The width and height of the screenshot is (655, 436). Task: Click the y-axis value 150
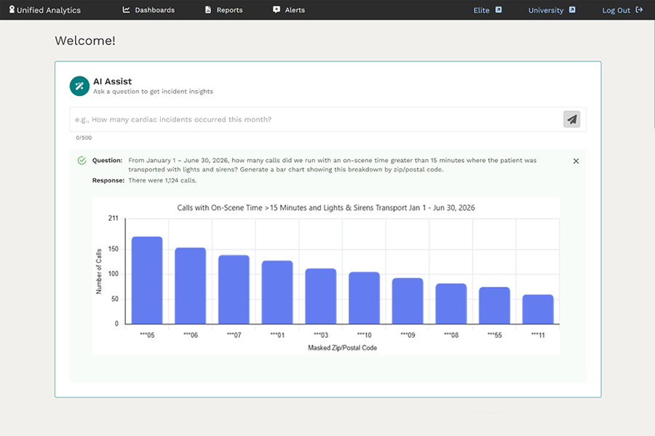(114, 249)
